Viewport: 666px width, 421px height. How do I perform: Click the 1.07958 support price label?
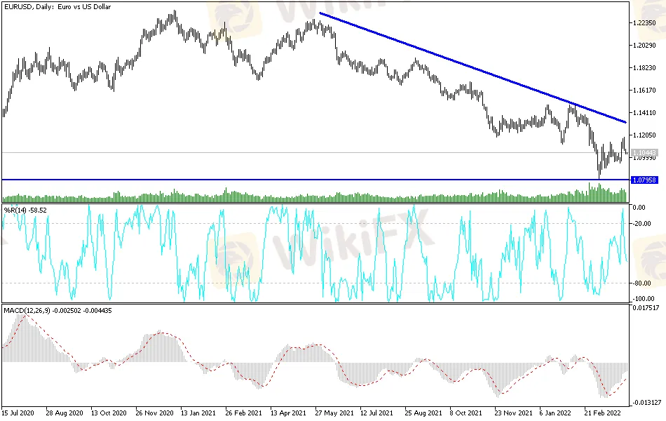click(x=644, y=180)
